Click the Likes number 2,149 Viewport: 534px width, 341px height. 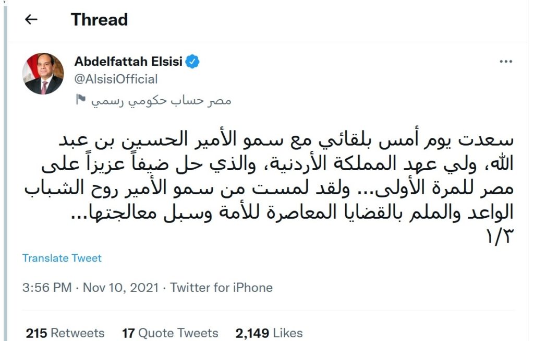tap(252, 333)
